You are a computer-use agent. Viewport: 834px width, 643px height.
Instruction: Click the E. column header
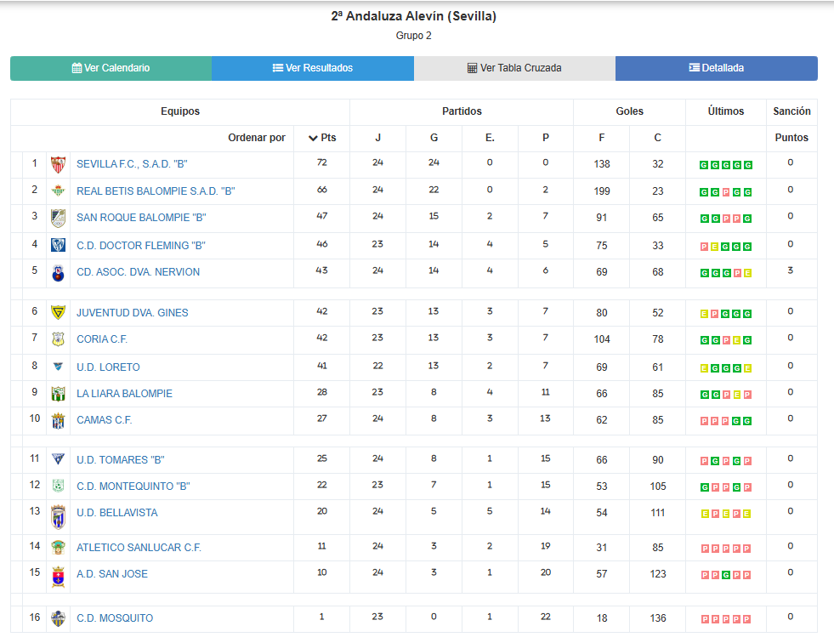pos(490,138)
